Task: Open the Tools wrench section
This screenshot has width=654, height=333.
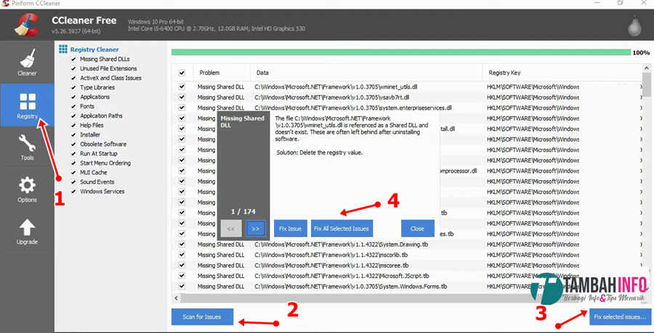Action: tap(27, 147)
